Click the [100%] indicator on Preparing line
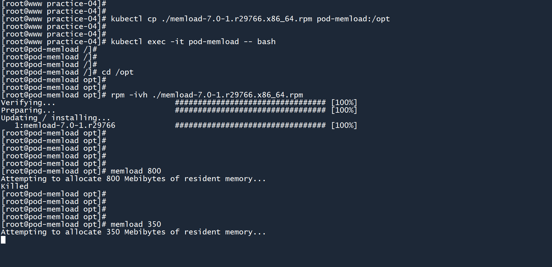Image resolution: width=552 pixels, height=267 pixels. (x=344, y=110)
